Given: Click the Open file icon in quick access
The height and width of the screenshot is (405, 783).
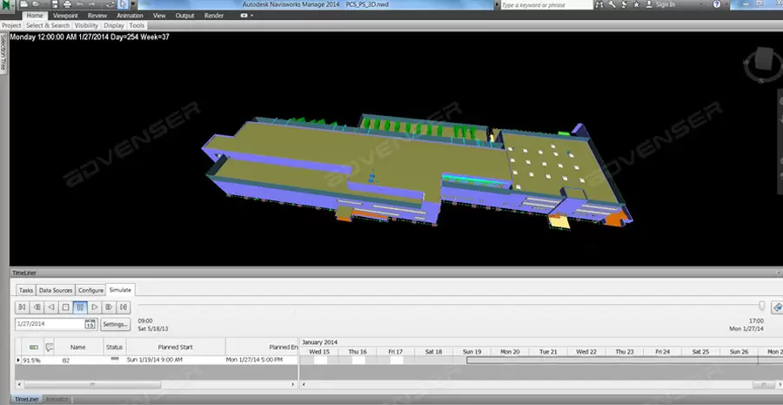Looking at the screenshot, I should click(37, 4).
